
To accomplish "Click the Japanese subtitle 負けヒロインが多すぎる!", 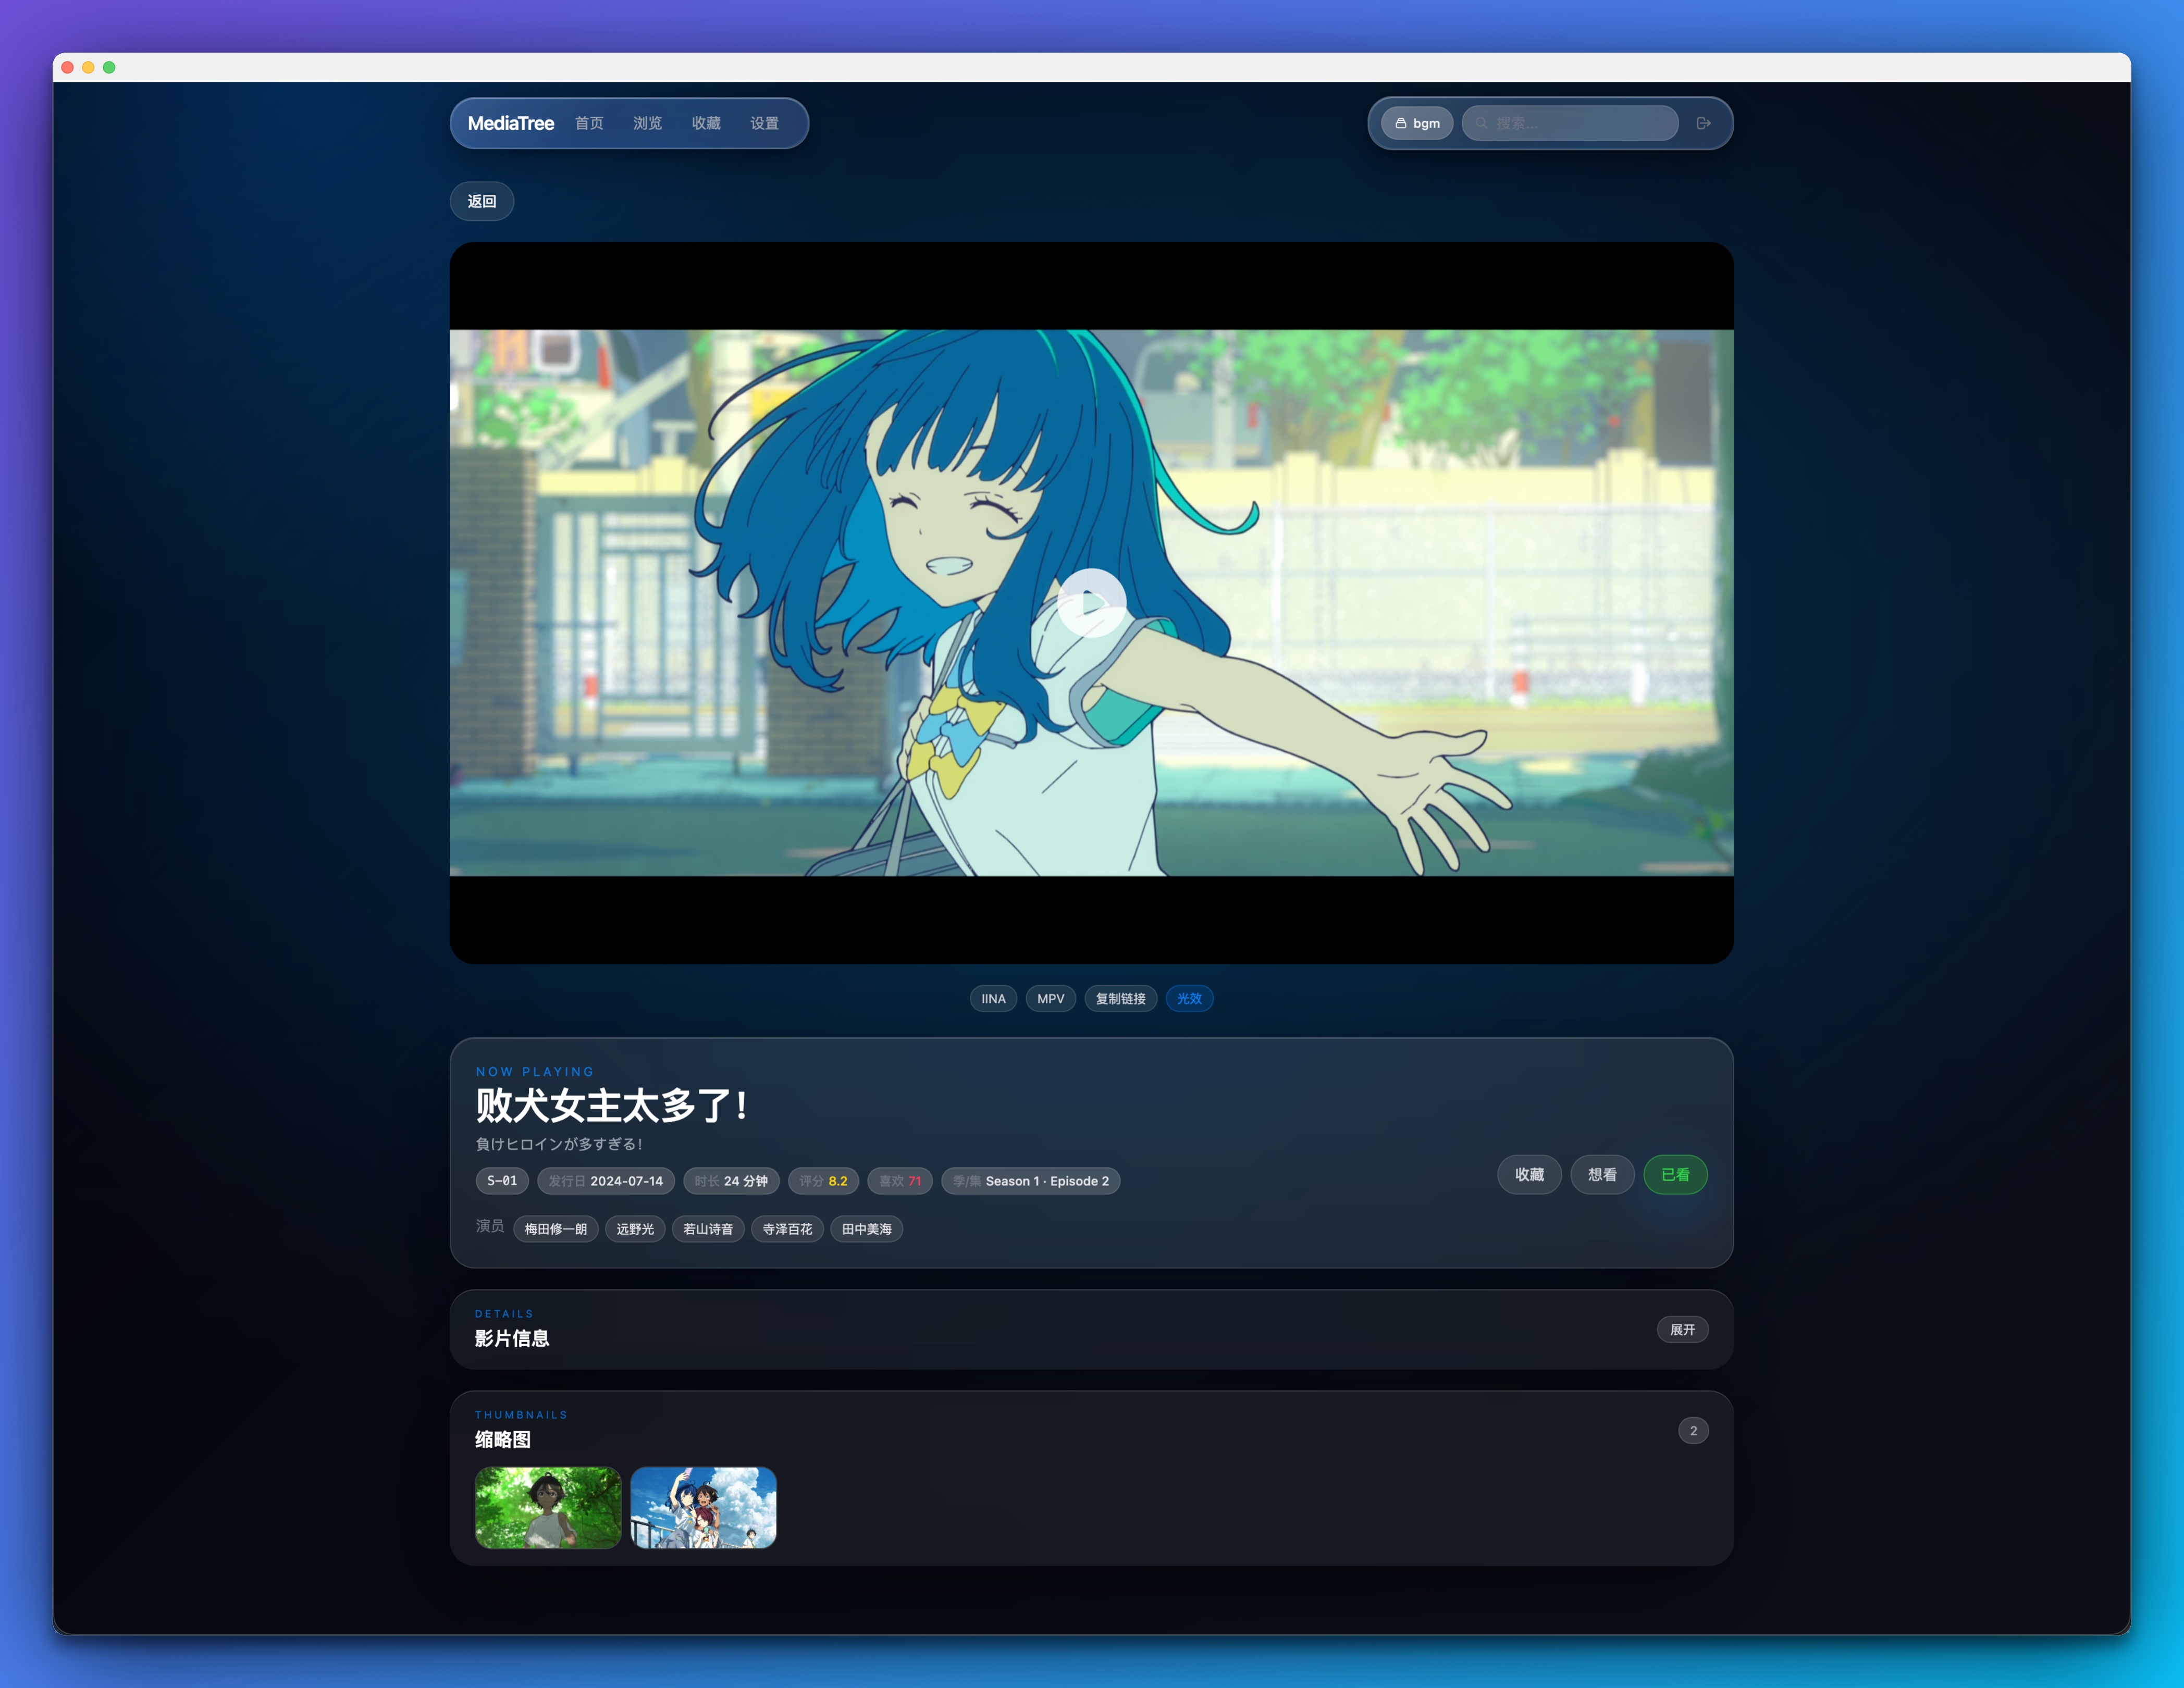I will click(x=559, y=1143).
